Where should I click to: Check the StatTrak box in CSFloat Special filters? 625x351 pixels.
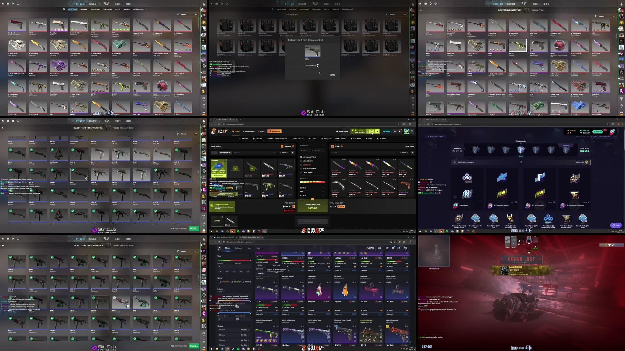click(220, 282)
